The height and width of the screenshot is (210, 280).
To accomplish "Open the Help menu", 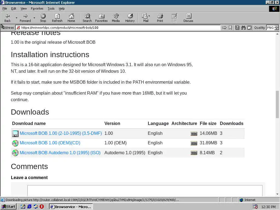I will pyautogui.click(x=62, y=8).
